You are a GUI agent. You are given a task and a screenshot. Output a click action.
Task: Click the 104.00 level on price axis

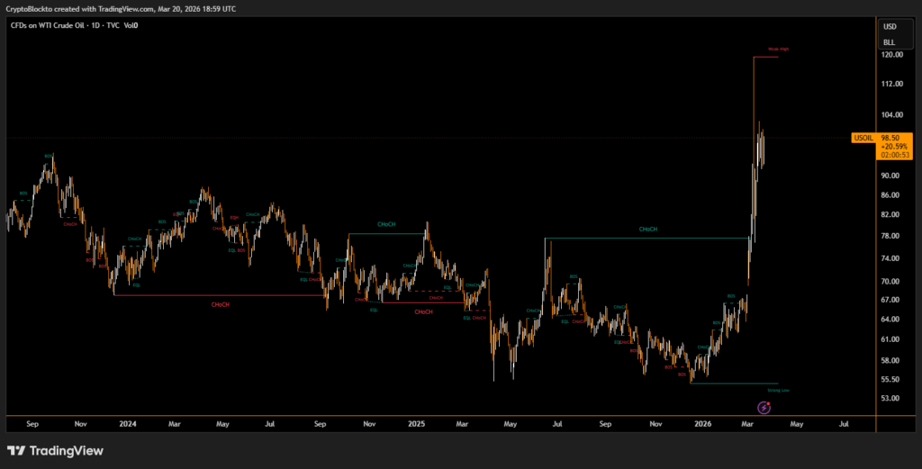coord(893,115)
